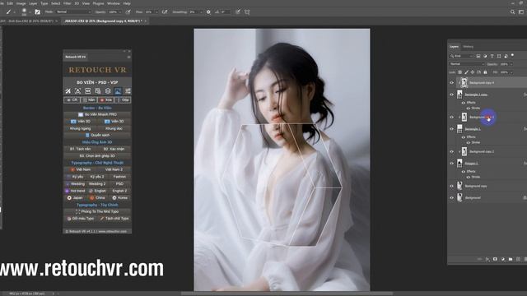Lock transparent pixels icon in Layers panel
Screen dimensions: 527x296
point(459,72)
